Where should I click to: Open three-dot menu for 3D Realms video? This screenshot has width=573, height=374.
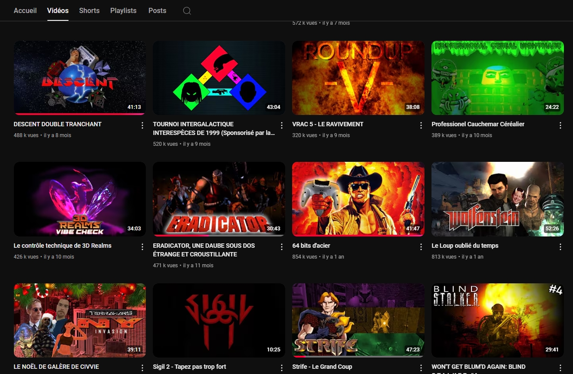pyautogui.click(x=142, y=247)
